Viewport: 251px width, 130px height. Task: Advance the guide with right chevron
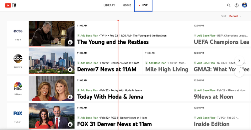pos(239,60)
